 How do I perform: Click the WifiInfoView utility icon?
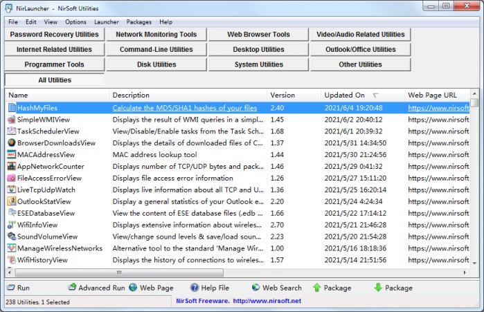click(12, 225)
